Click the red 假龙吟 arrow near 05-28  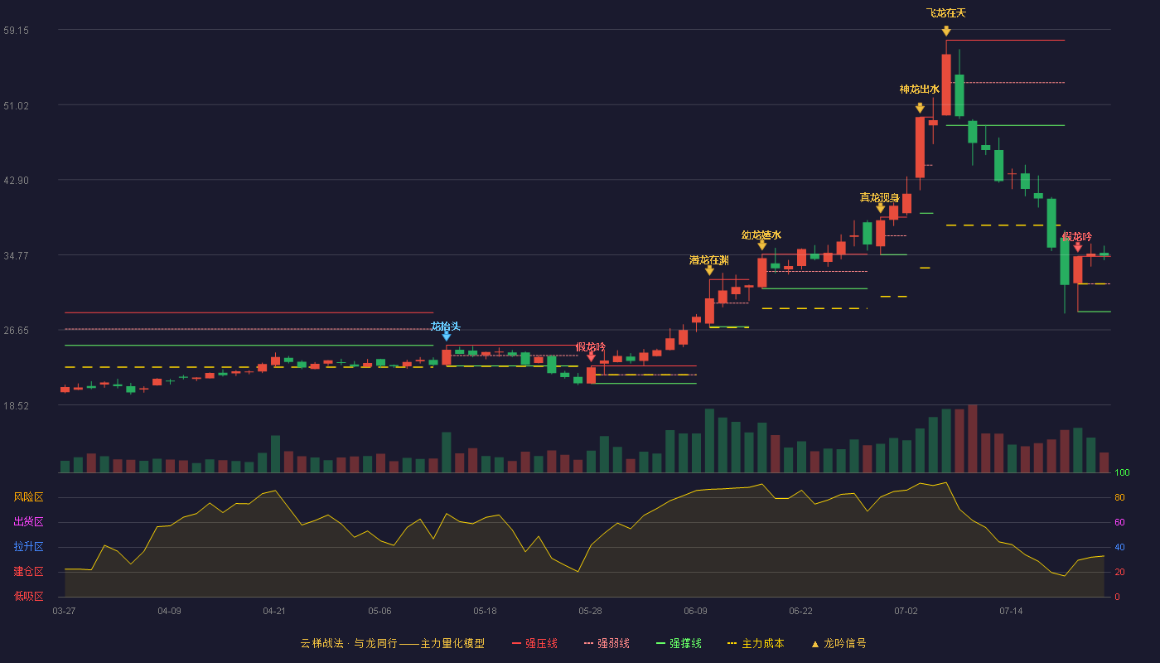(591, 356)
